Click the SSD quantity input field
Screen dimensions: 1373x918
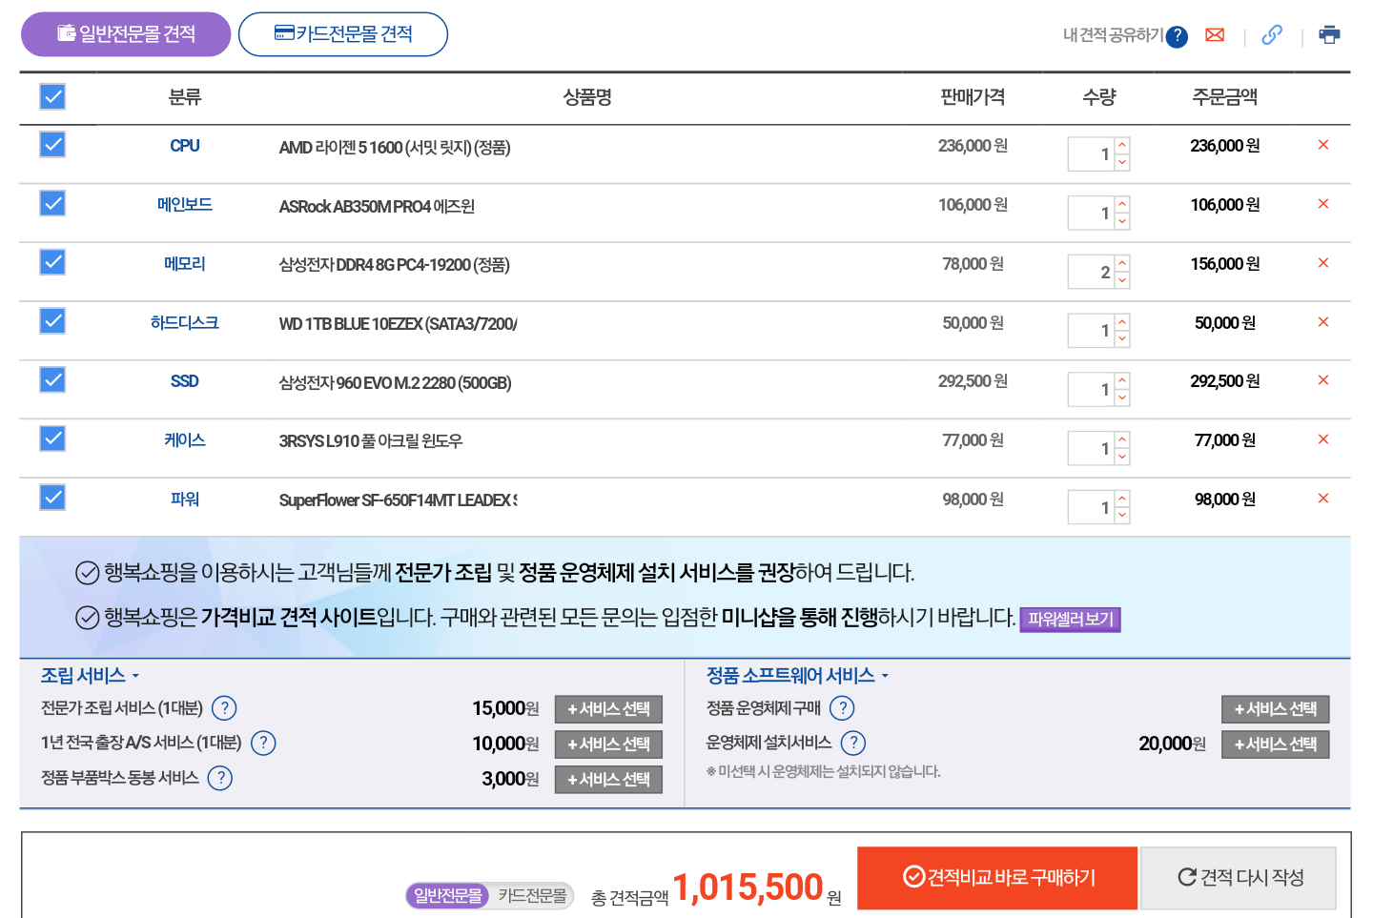pos(1092,389)
